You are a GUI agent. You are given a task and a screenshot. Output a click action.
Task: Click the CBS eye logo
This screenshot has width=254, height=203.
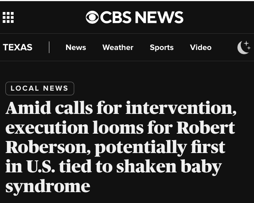click(92, 17)
